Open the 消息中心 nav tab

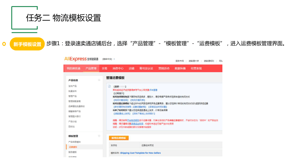coord(118,68)
